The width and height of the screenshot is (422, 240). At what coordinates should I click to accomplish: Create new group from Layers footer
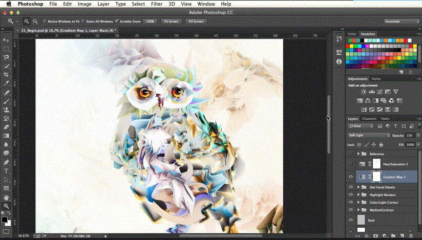pyautogui.click(x=393, y=236)
